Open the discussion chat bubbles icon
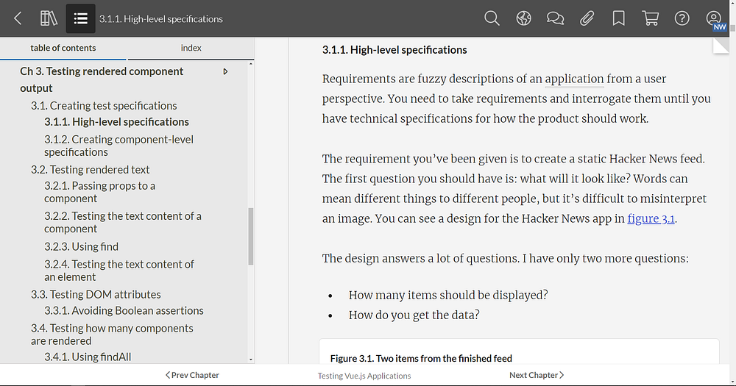The height and width of the screenshot is (386, 736). tap(555, 18)
